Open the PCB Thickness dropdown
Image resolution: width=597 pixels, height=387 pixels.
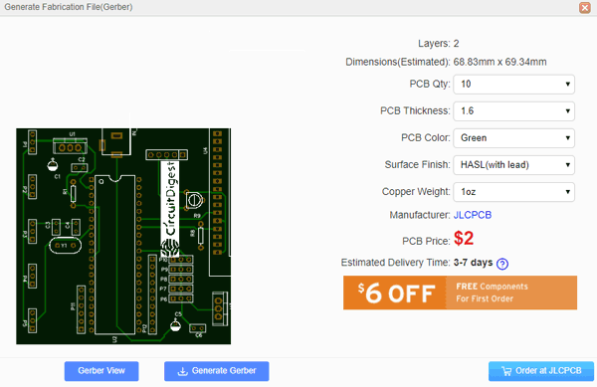click(513, 111)
